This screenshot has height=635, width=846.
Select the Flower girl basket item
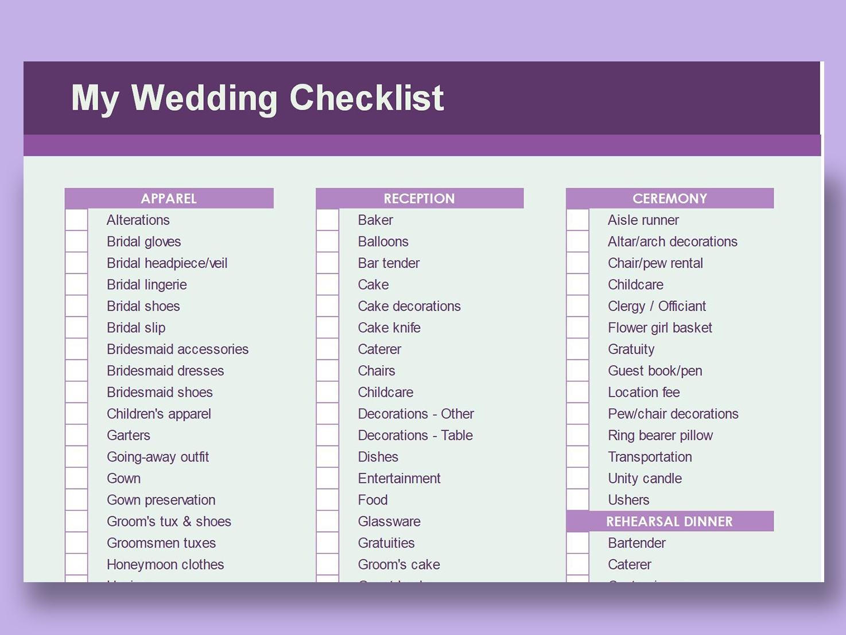660,328
